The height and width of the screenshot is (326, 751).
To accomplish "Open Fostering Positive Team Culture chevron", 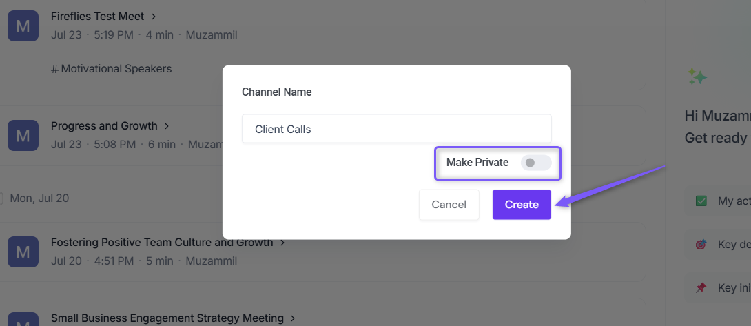I will tap(282, 243).
